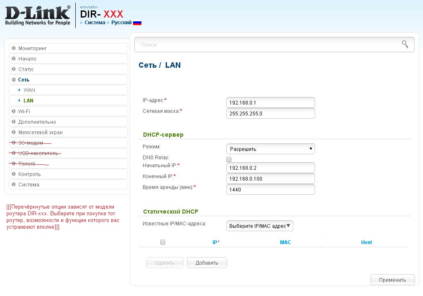The height and width of the screenshot is (296, 423).
Task: Open the 3G-модем menu item
Action: pos(68,143)
